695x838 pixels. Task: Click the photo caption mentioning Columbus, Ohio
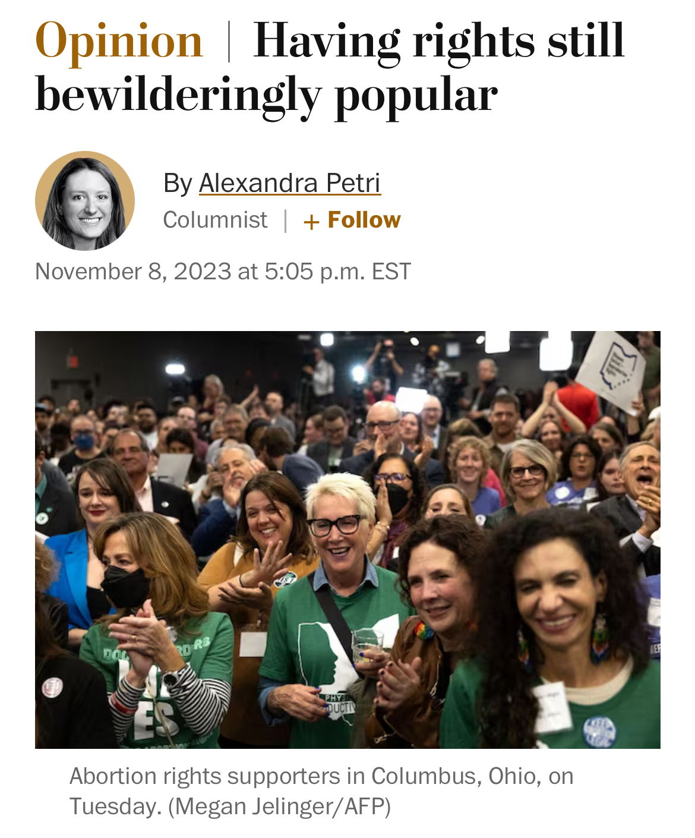(x=321, y=776)
